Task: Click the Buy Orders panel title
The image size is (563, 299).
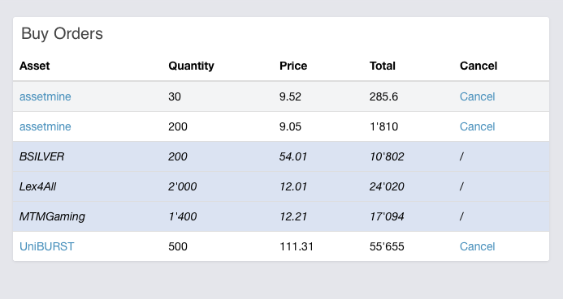Action: tap(62, 34)
